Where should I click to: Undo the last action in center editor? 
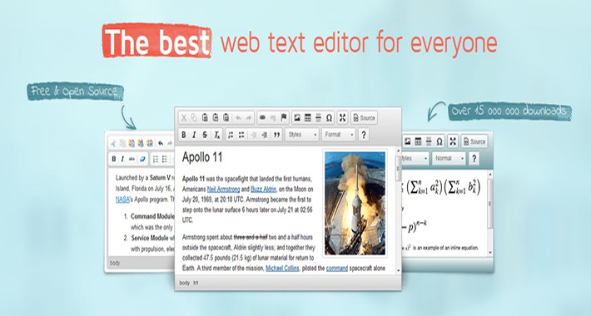[x=238, y=118]
